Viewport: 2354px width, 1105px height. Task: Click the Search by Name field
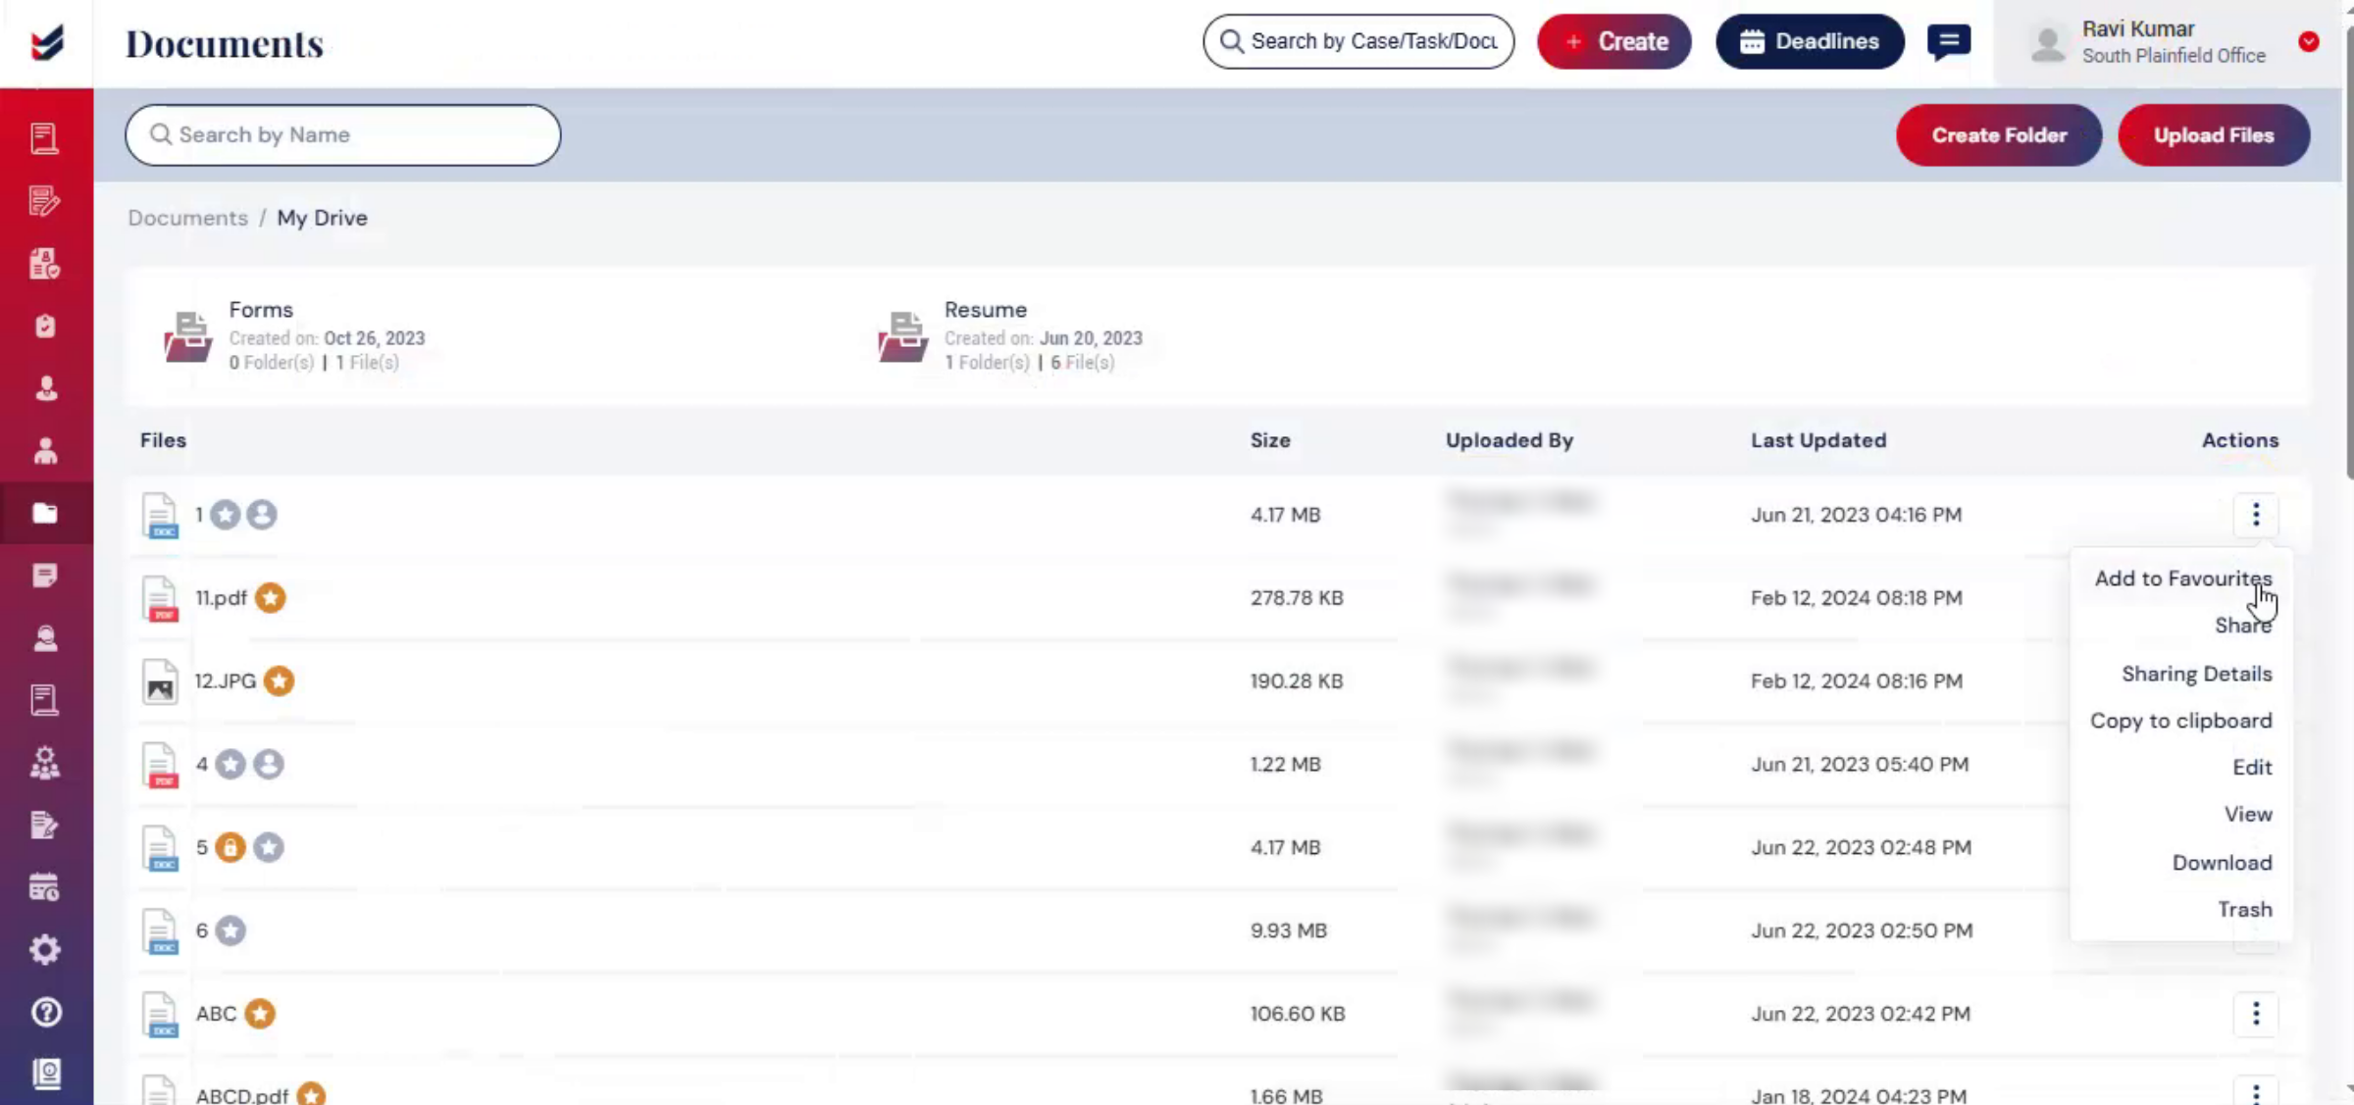343,135
